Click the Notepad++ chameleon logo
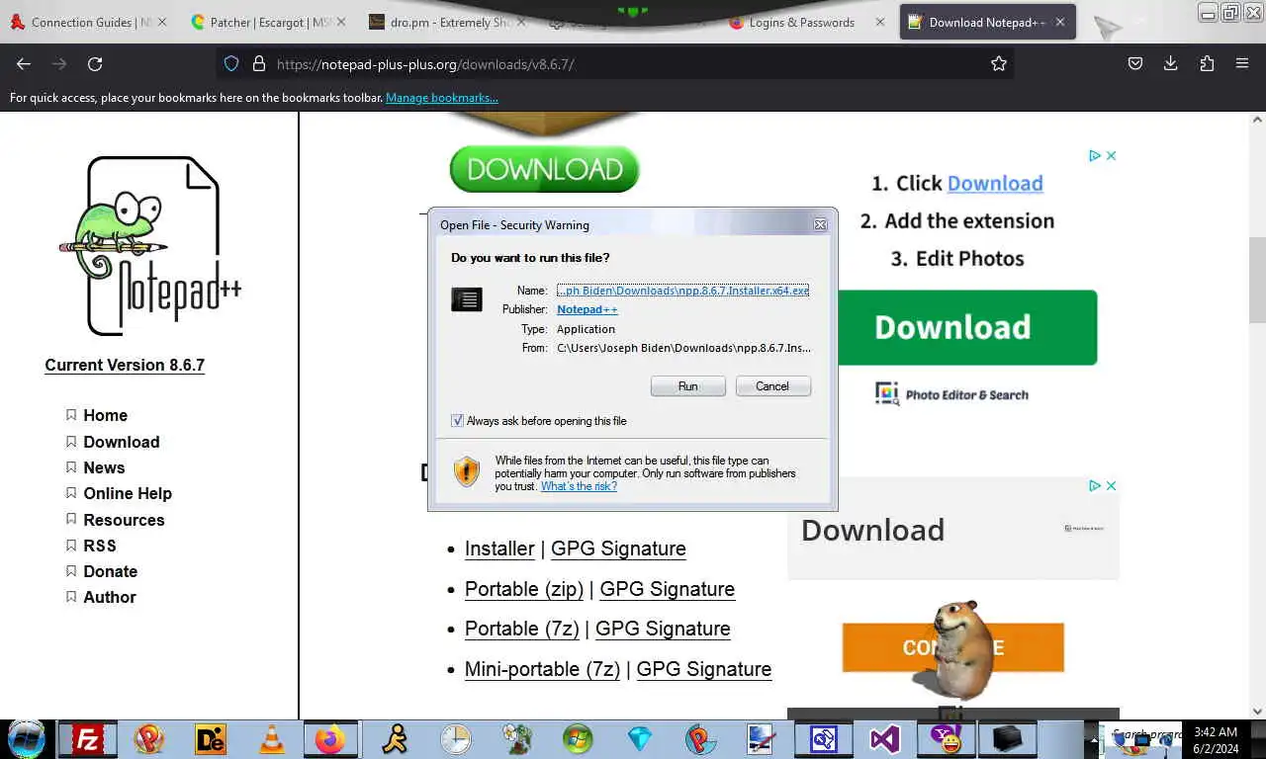 pos(151,246)
